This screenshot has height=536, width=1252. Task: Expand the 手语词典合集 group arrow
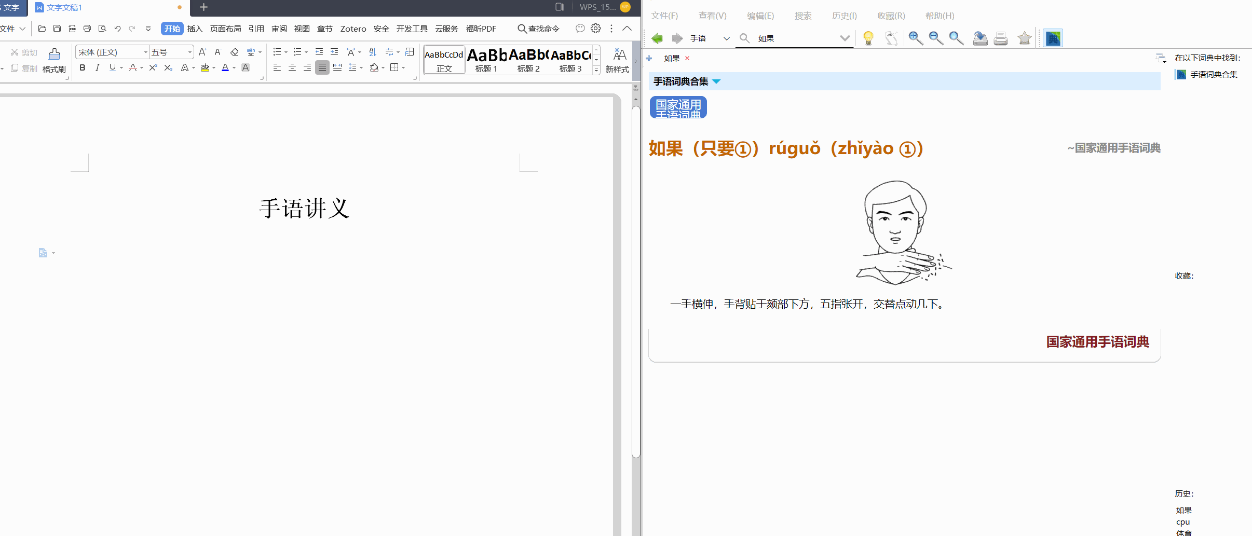(x=716, y=81)
